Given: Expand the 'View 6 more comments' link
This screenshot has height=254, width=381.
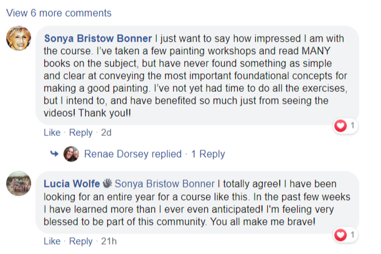Looking at the screenshot, I should [x=59, y=12].
